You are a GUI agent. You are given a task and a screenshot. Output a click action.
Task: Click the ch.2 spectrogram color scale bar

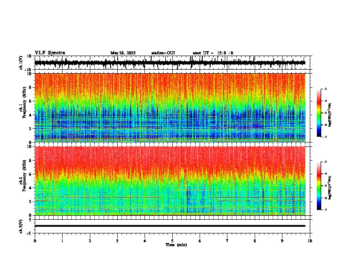[319, 186]
